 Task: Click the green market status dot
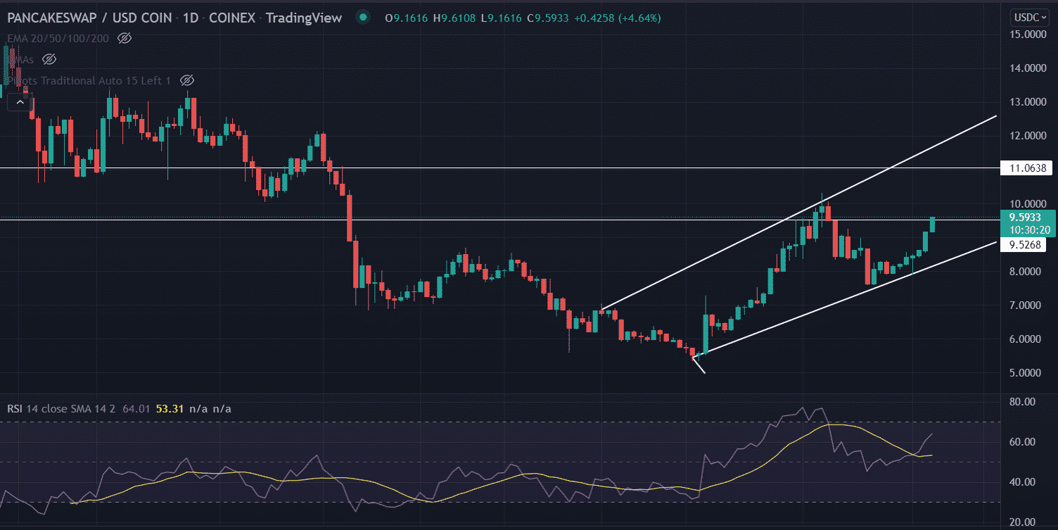362,17
